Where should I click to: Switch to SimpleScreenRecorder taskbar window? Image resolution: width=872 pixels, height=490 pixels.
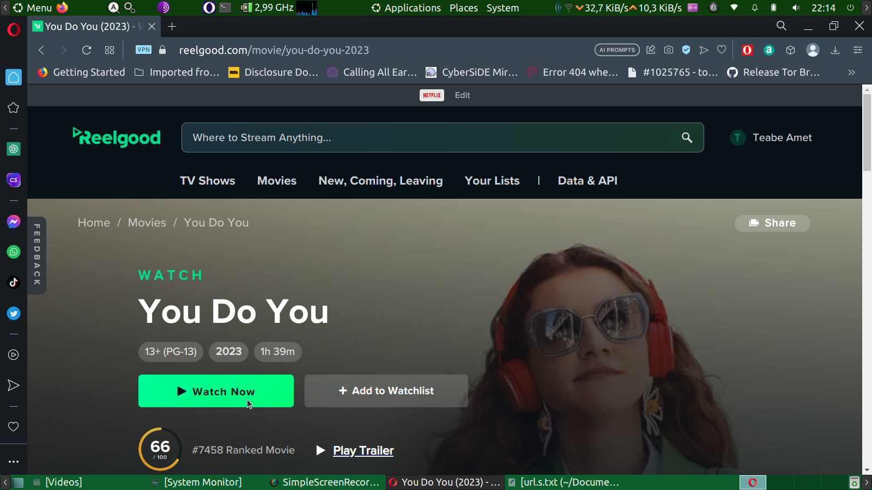click(325, 482)
